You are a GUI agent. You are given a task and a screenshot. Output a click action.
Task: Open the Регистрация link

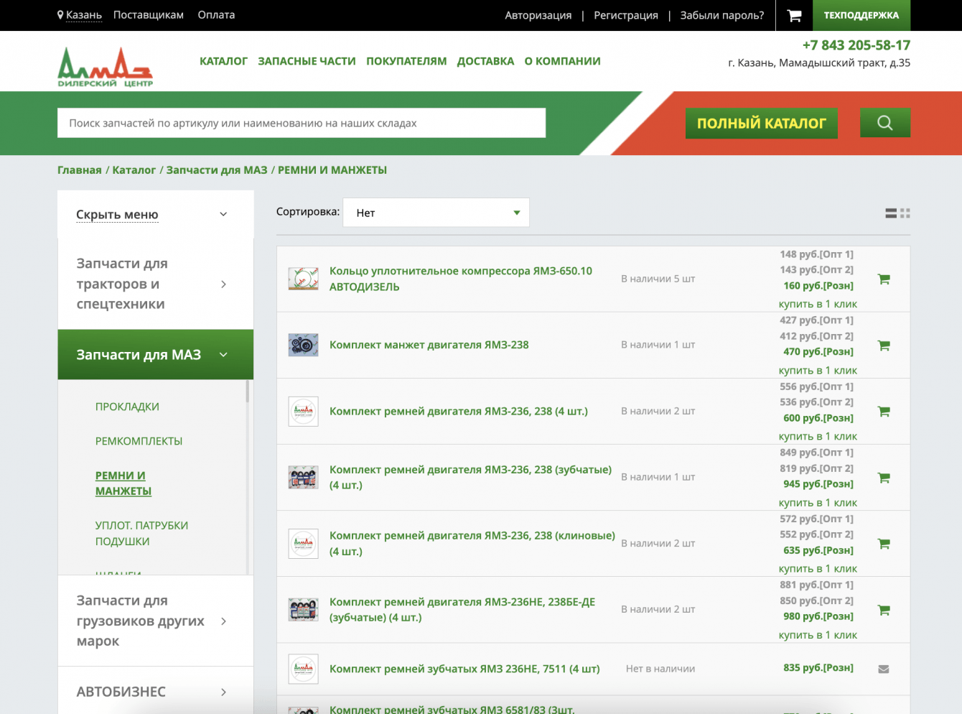click(626, 15)
